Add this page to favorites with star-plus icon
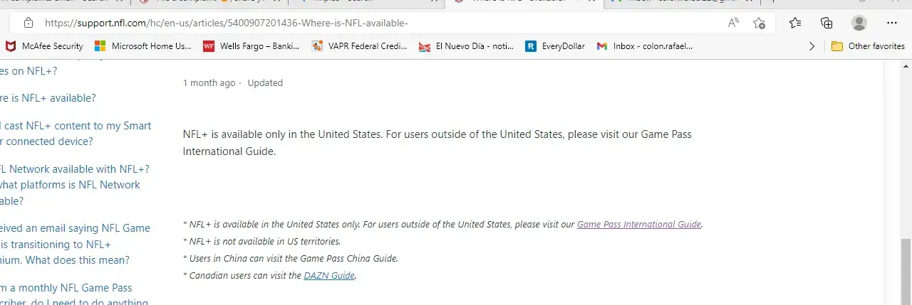 coord(759,23)
